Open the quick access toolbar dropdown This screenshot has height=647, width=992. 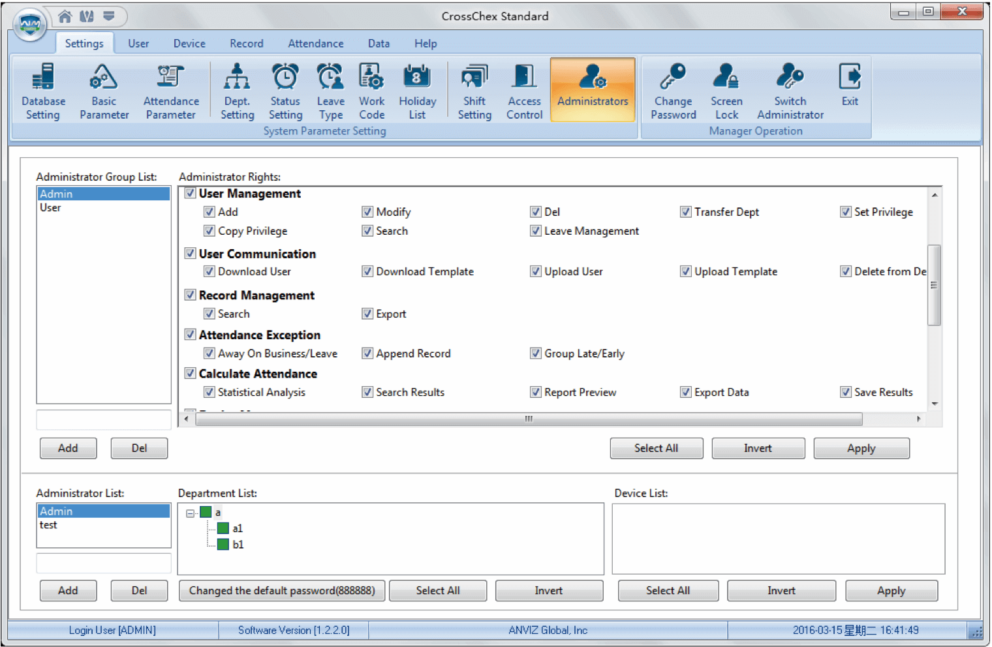tap(109, 16)
